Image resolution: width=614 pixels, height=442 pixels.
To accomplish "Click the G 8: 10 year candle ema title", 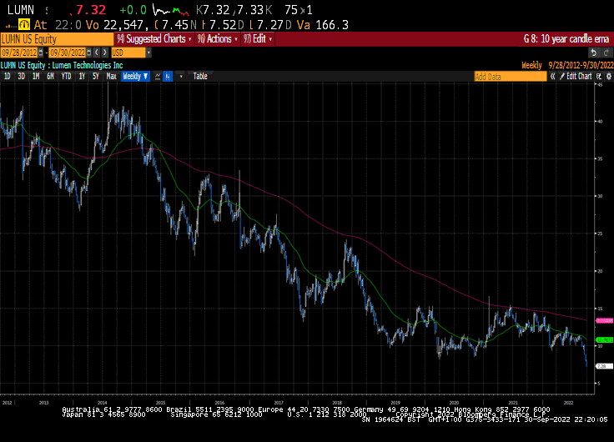I will [x=566, y=39].
